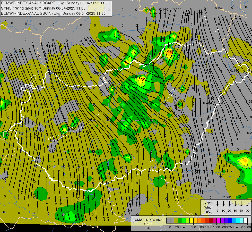The height and width of the screenshot is (232, 252).
Task: Click the SBCIN title line in header
Action: tap(53, 13)
